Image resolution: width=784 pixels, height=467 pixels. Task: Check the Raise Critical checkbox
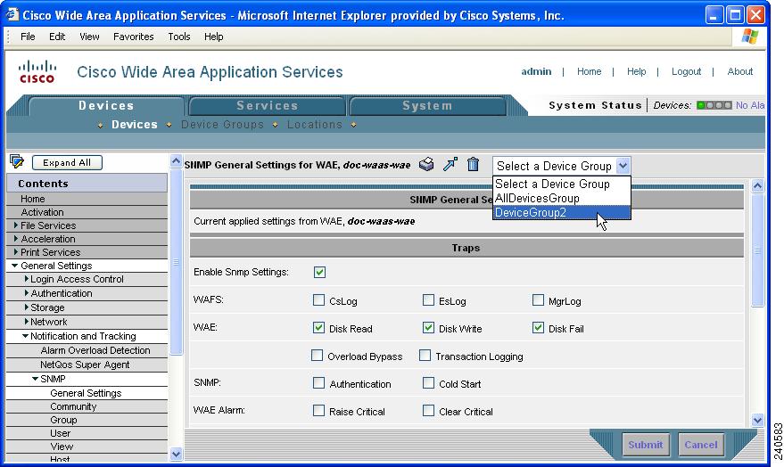(318, 411)
